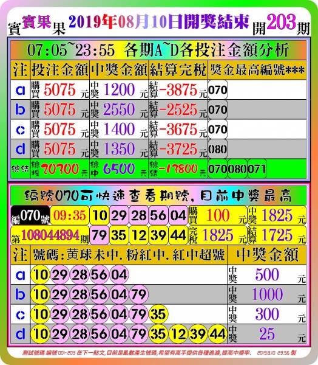Click the 1000 prize amount for row b

coord(267,294)
